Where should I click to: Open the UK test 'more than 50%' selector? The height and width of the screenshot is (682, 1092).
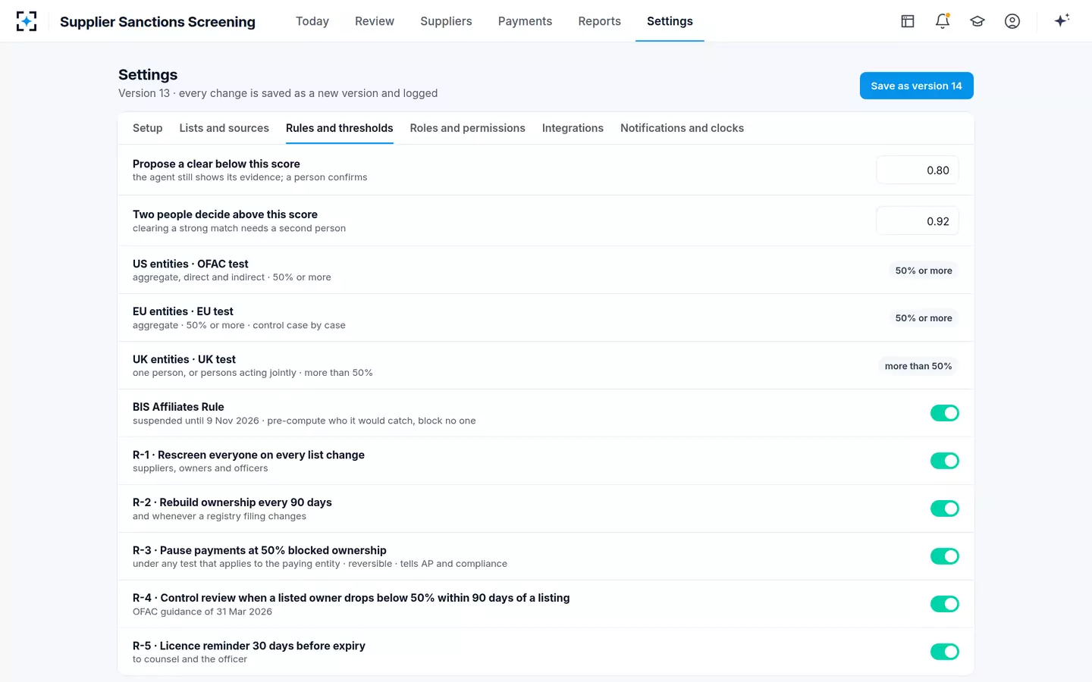918,366
